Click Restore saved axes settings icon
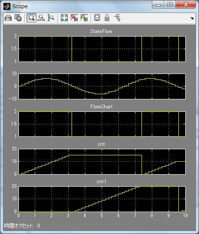The height and width of the screenshot is (234, 199). (84, 18)
